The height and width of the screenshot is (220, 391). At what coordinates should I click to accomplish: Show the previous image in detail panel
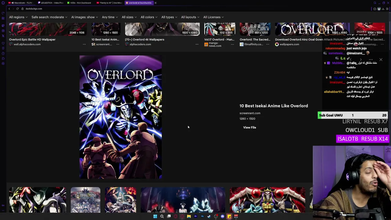(x=351, y=60)
